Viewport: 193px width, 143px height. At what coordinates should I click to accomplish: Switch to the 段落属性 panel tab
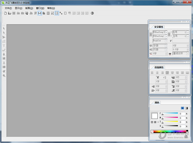point(159,67)
